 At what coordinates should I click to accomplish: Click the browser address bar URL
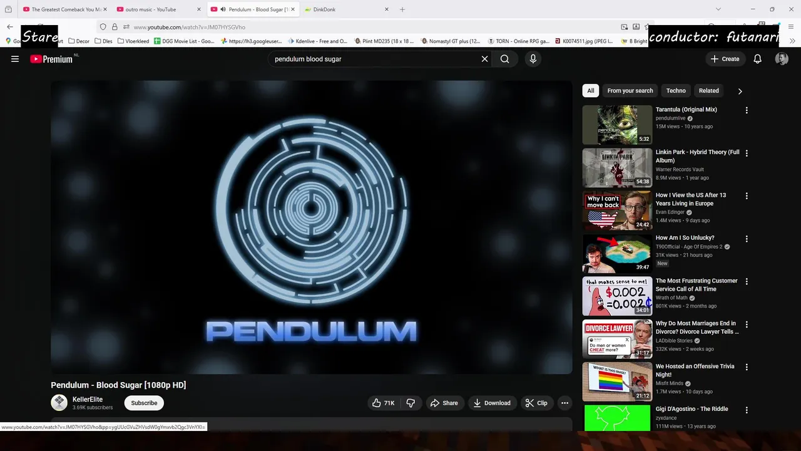[189, 27]
